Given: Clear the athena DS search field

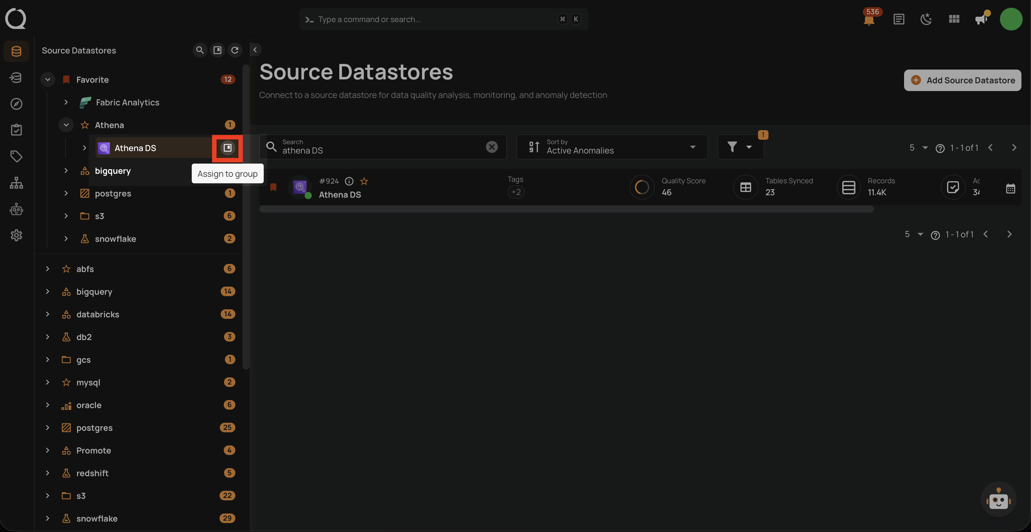Looking at the screenshot, I should pyautogui.click(x=492, y=147).
